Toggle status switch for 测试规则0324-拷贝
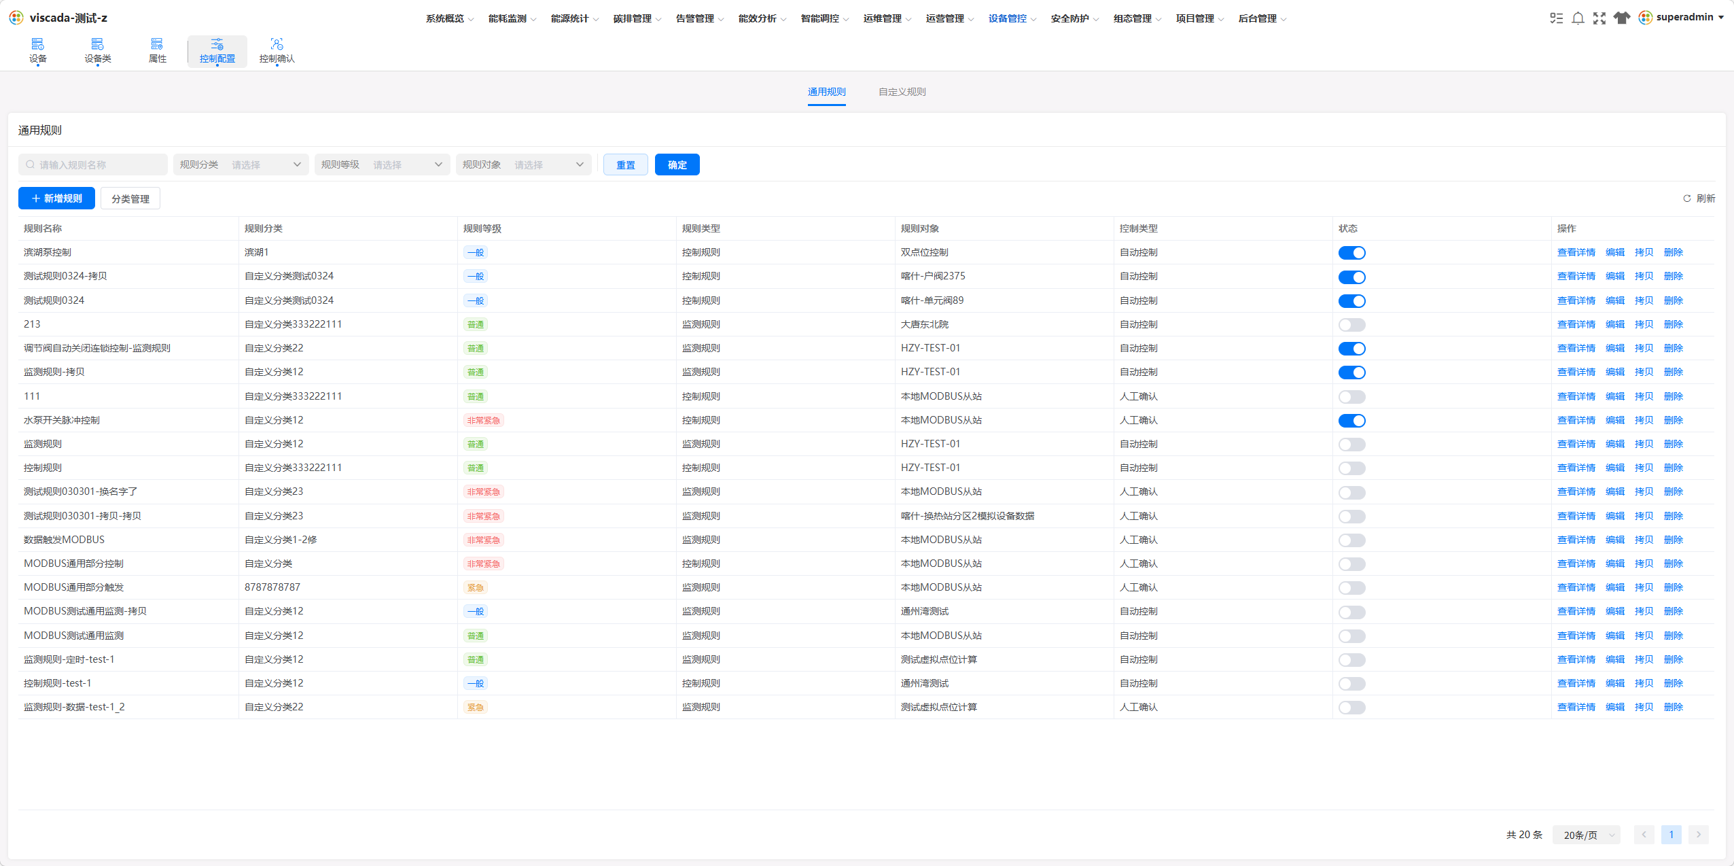The image size is (1734, 866). tap(1351, 277)
